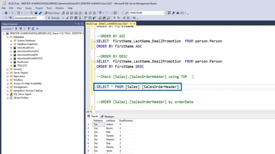The height and width of the screenshot is (154, 275).
Task: Expand the Security folder node
Action: point(8,69)
